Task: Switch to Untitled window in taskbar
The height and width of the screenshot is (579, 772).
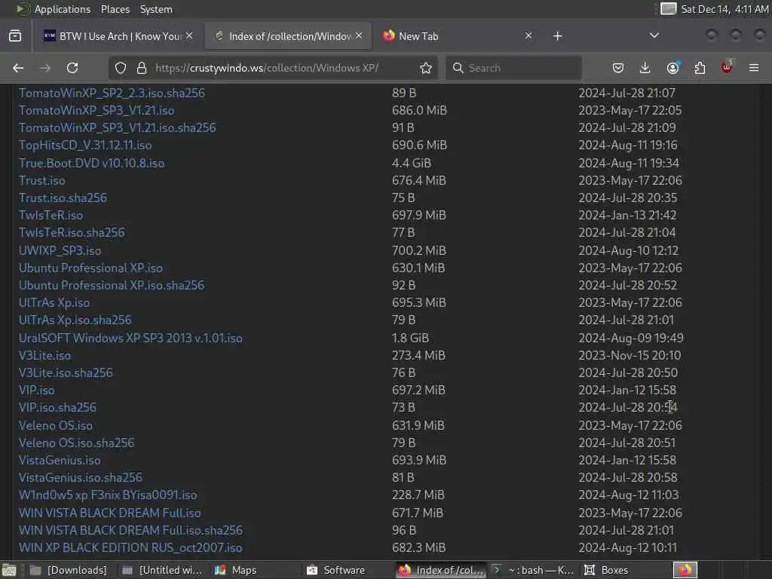Action: (163, 570)
